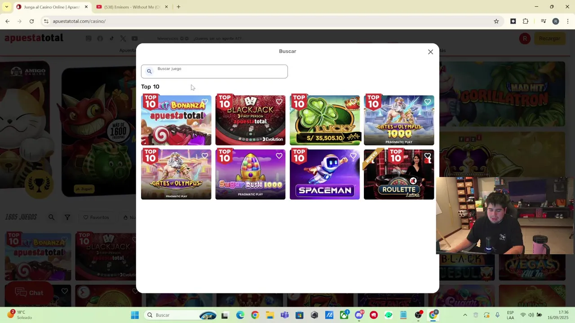Viewport: 575px width, 323px height.
Task: Open Microsoft Teams from taskbar
Action: tap(284, 315)
